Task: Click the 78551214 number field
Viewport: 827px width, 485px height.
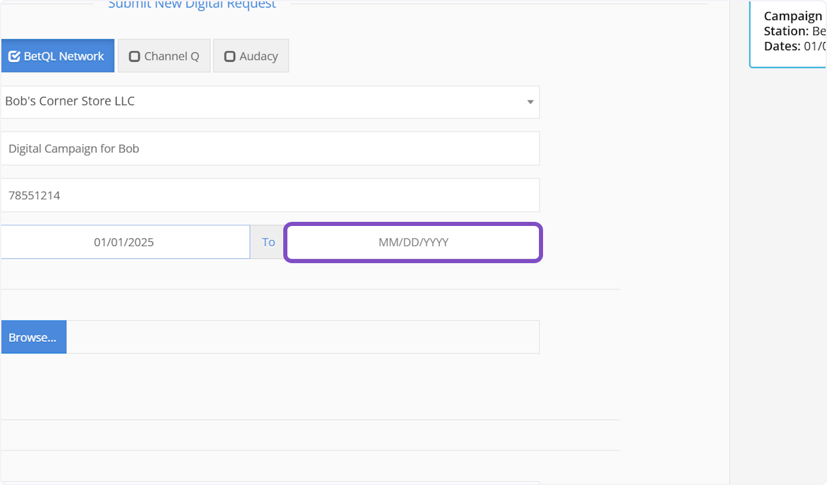Action: 269,196
